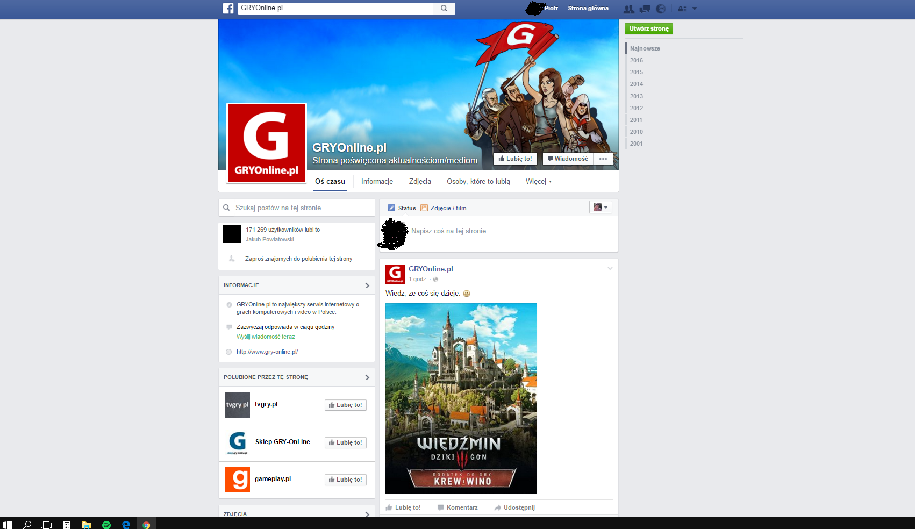Expand the ZDJĘCIA section chevron
The width and height of the screenshot is (915, 529).
tap(367, 514)
